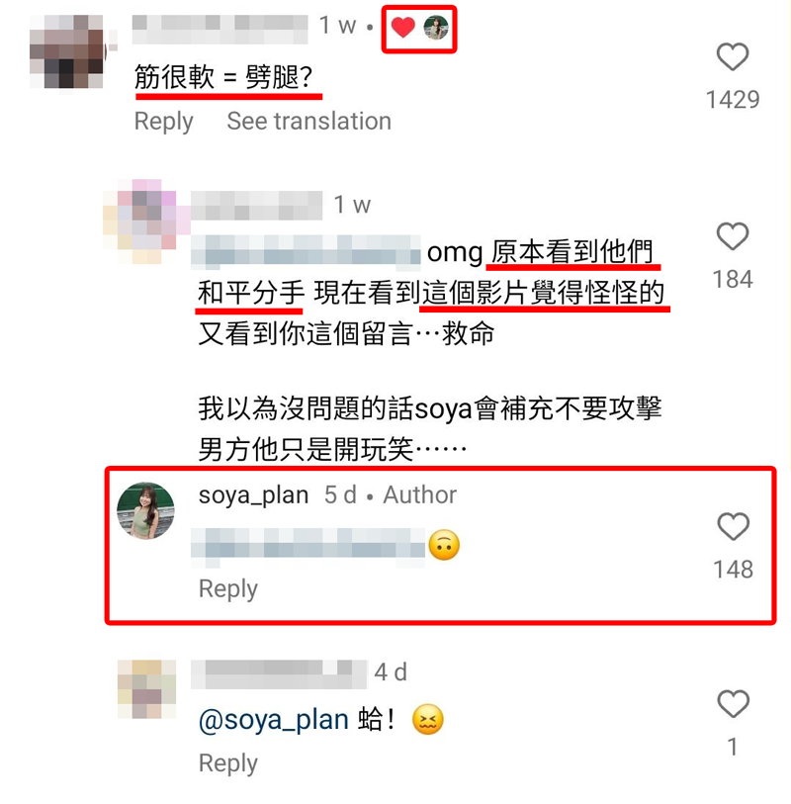The image size is (791, 804).
Task: Like soya_plan's reply with 148 likes
Action: click(x=733, y=526)
